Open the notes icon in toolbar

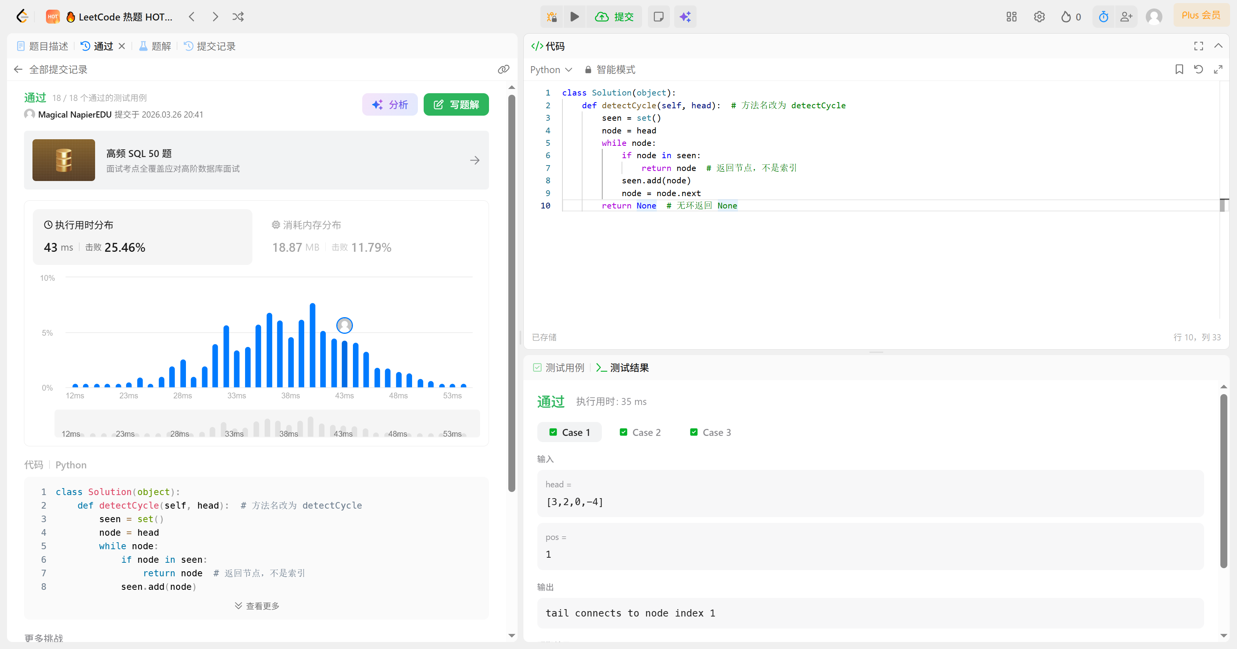658,17
